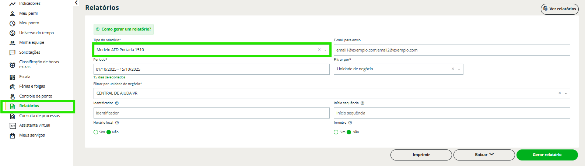This screenshot has height=166, width=585.
Task: Clear the CENTRAL DE AJUDA VR selection
Action: tap(560, 93)
